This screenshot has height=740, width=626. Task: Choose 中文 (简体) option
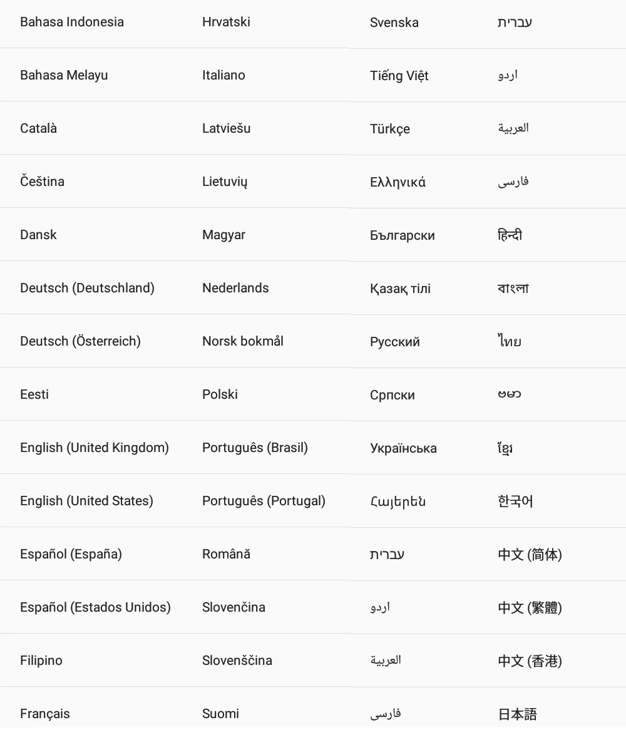530,554
